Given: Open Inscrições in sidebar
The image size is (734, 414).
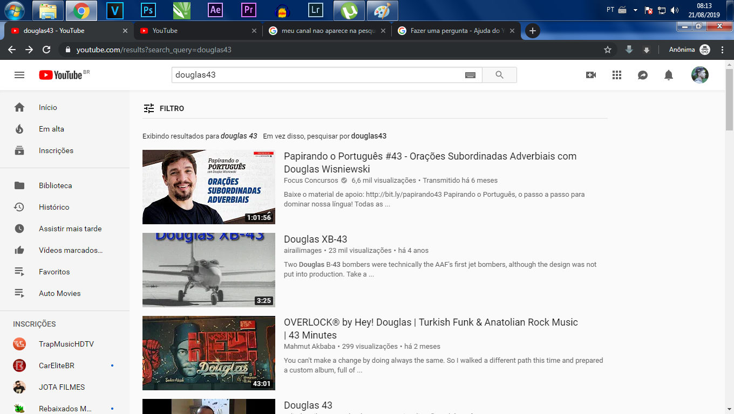Looking at the screenshot, I should coord(65,150).
